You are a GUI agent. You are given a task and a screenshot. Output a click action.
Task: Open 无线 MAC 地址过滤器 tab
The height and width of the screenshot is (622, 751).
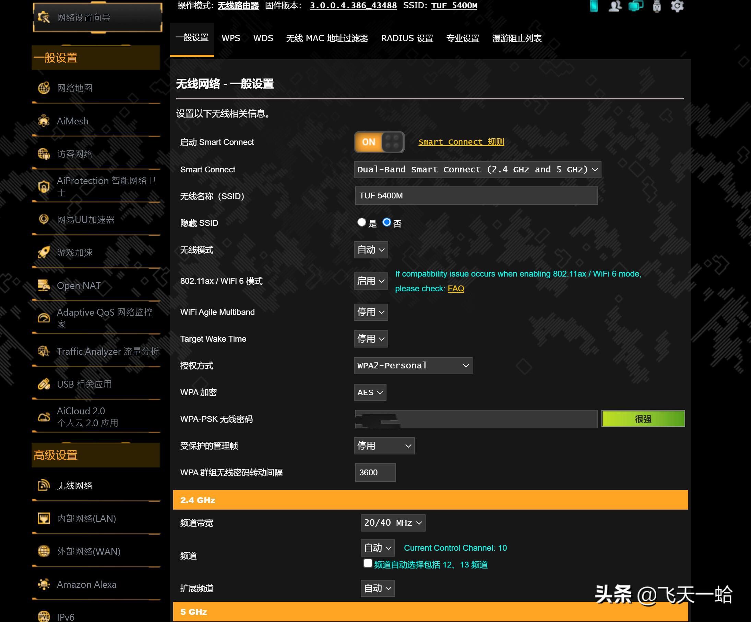pyautogui.click(x=327, y=38)
